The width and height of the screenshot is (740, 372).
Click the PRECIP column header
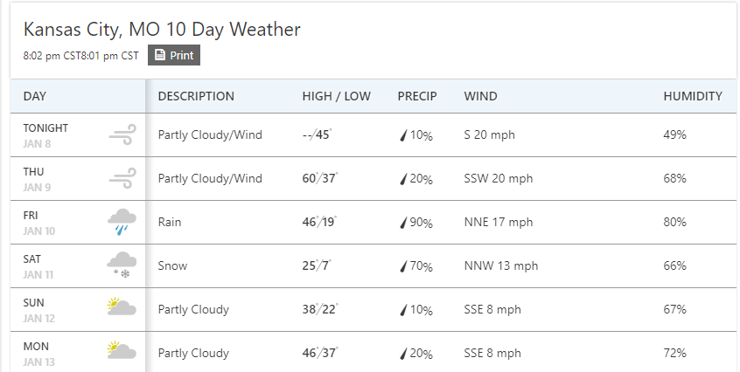(416, 96)
